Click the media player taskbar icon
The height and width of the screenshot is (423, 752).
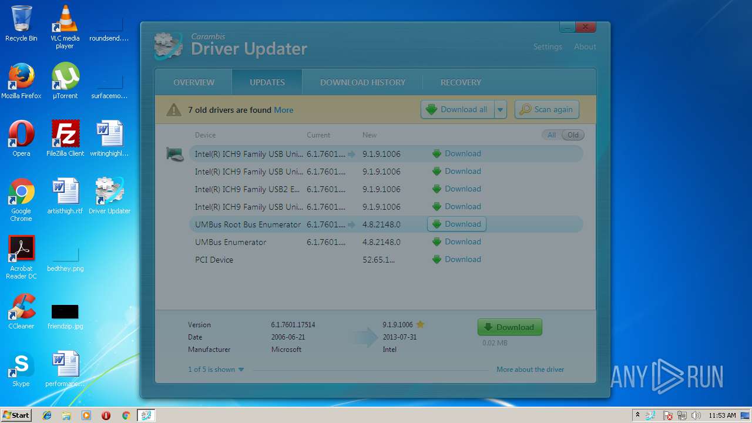coord(86,415)
